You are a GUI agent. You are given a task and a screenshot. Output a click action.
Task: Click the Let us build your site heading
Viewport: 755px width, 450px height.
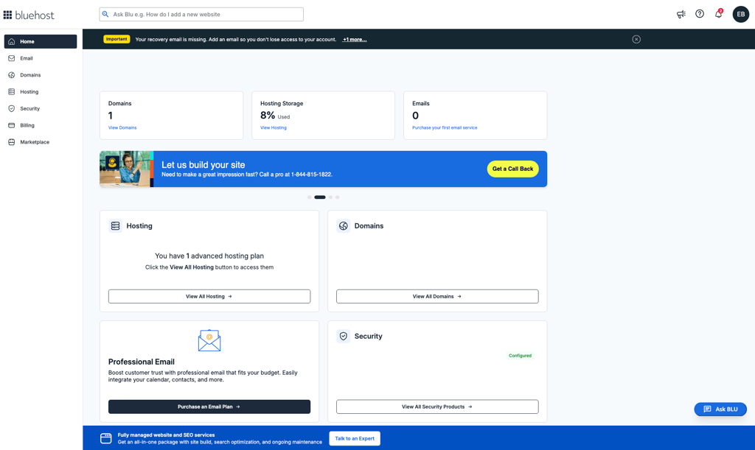click(203, 164)
